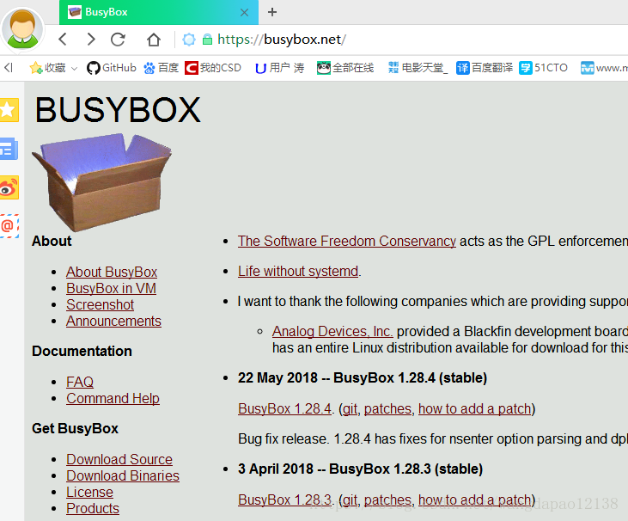
Task: Open the 51CTO bookmark
Action: click(543, 68)
